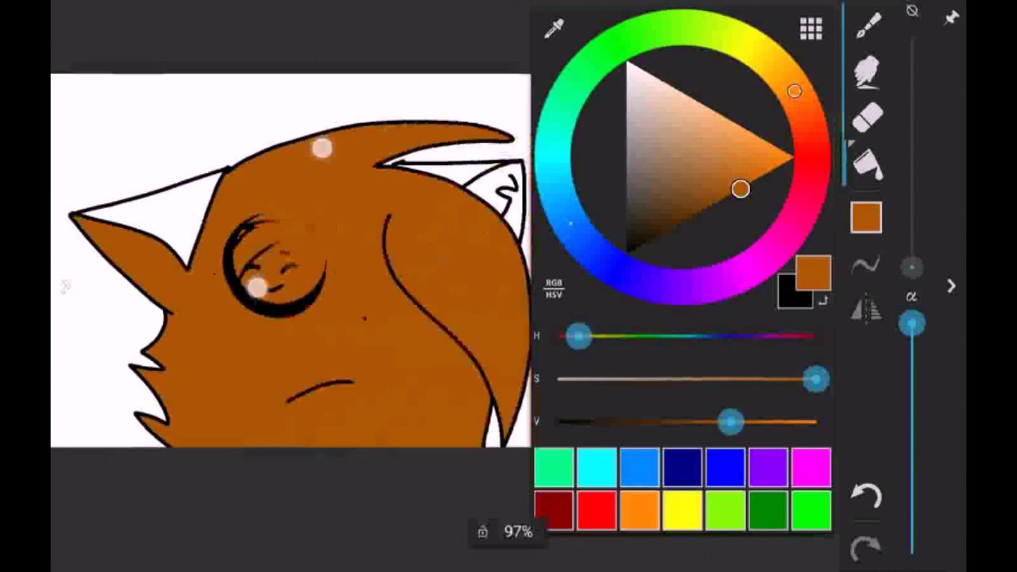Pick the dark red palette swatch
The height and width of the screenshot is (572, 1017).
554,510
